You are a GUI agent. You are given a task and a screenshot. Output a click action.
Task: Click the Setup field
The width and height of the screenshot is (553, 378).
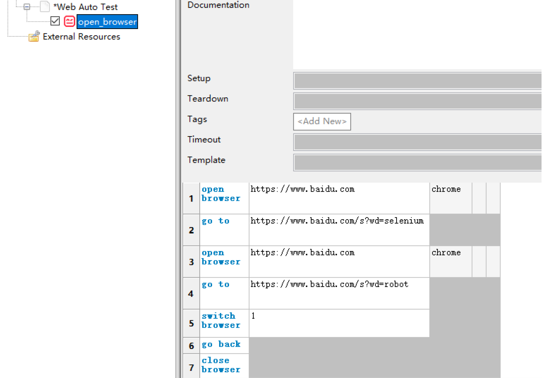417,81
